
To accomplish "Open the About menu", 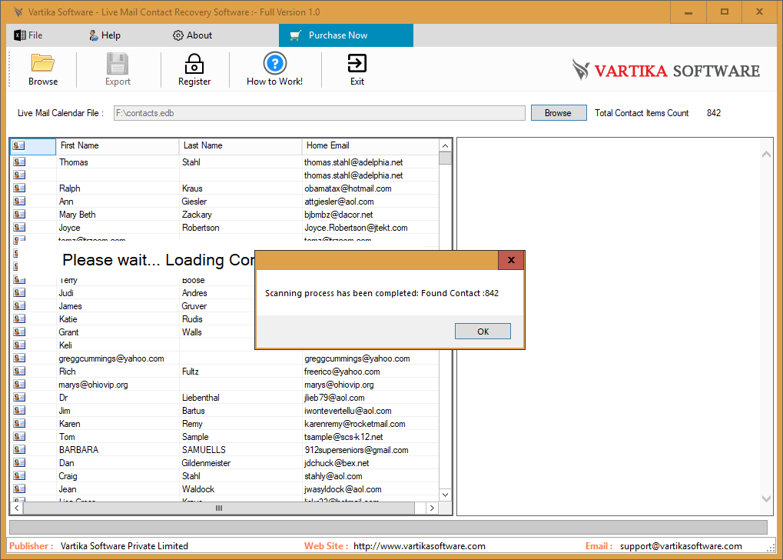I will point(192,35).
